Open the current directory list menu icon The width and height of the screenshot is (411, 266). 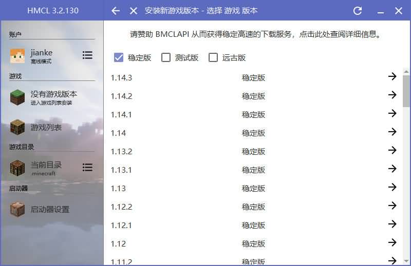pyautogui.click(x=87, y=168)
